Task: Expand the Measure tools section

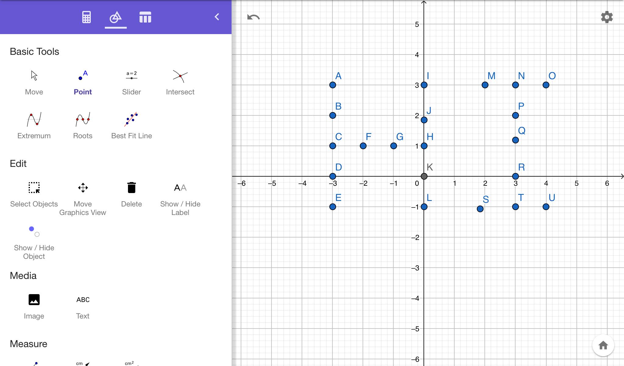Action: point(29,344)
